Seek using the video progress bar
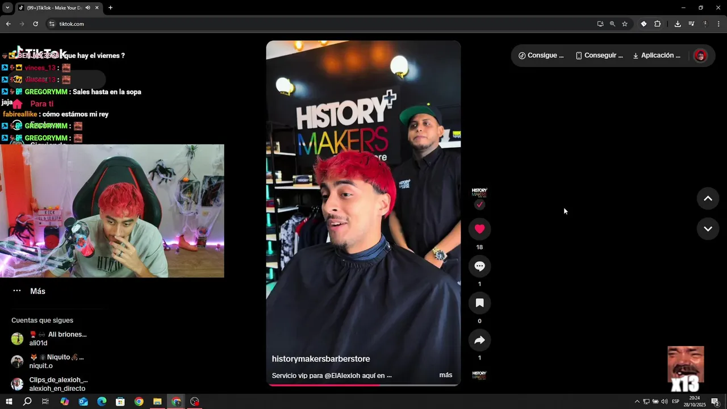Viewport: 727px width, 409px height. pos(363,385)
